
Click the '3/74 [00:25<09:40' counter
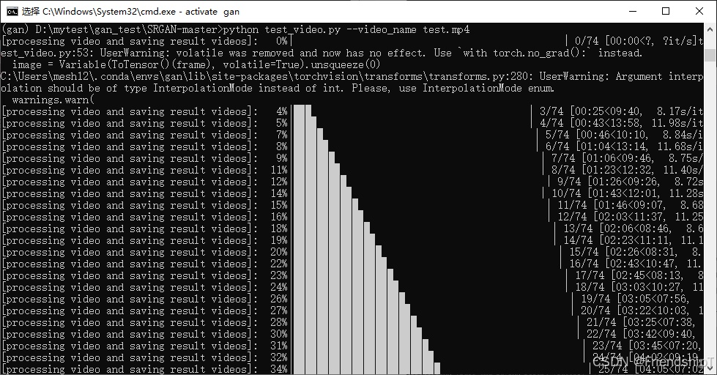591,111
